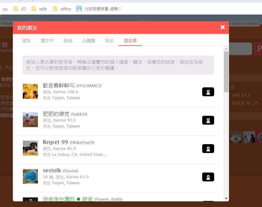Click the 291312 number in background page

pos(240,95)
